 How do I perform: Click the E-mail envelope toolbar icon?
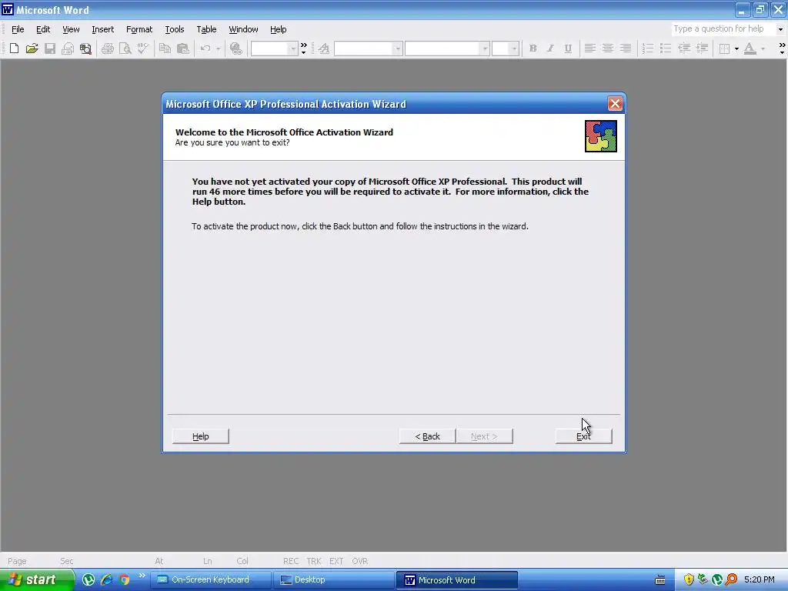point(68,48)
